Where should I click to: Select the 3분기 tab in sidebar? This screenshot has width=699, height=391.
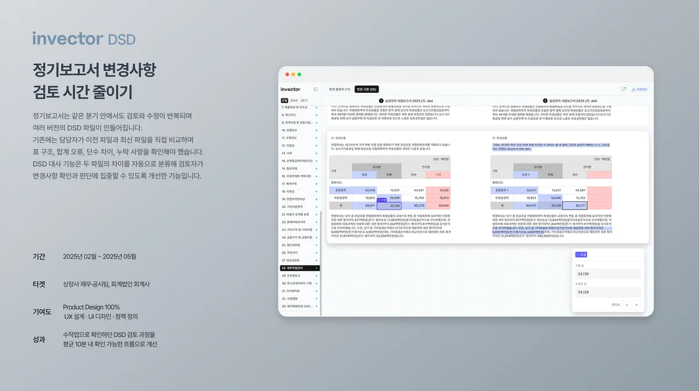(304, 101)
